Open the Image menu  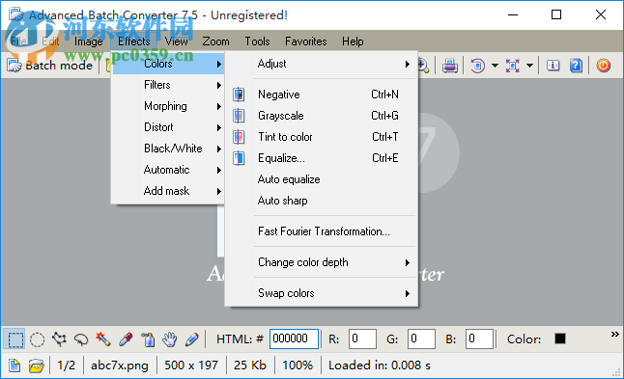tap(88, 41)
